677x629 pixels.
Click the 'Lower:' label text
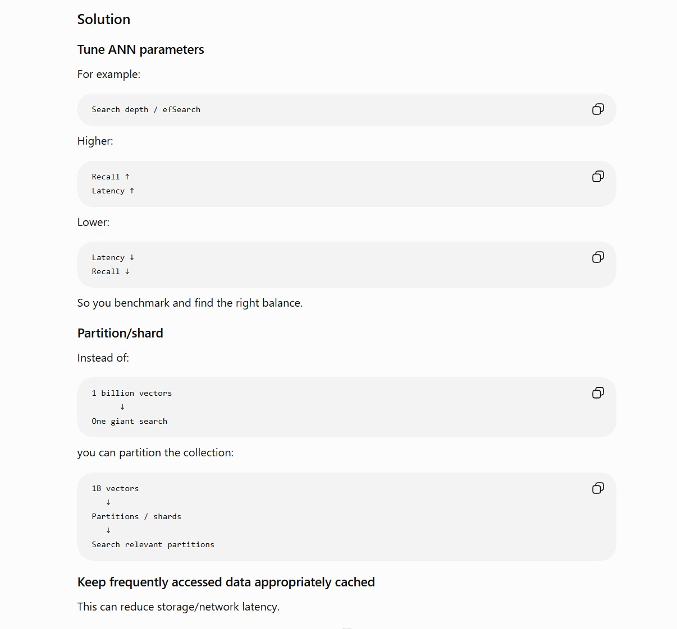pyautogui.click(x=93, y=222)
